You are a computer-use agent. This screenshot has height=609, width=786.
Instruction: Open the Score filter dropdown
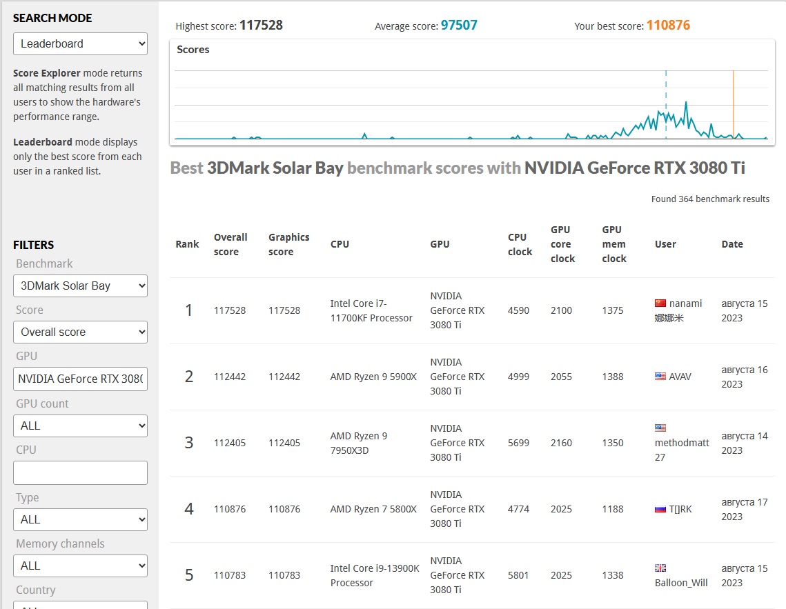(x=80, y=332)
